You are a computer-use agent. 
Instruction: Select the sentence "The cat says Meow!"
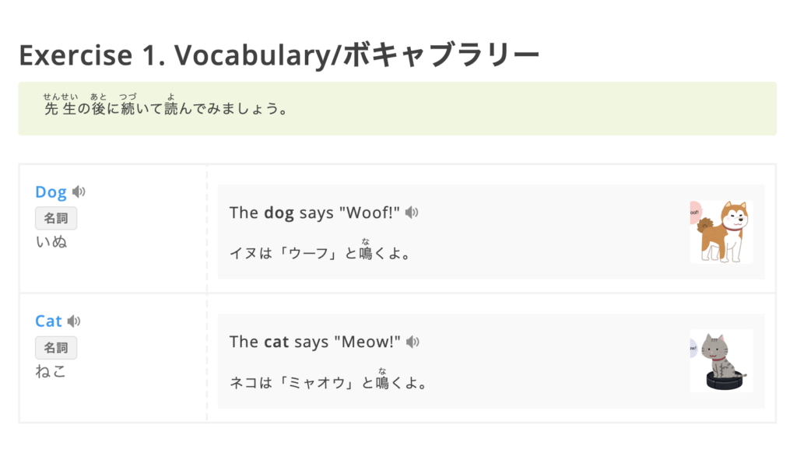click(x=315, y=342)
